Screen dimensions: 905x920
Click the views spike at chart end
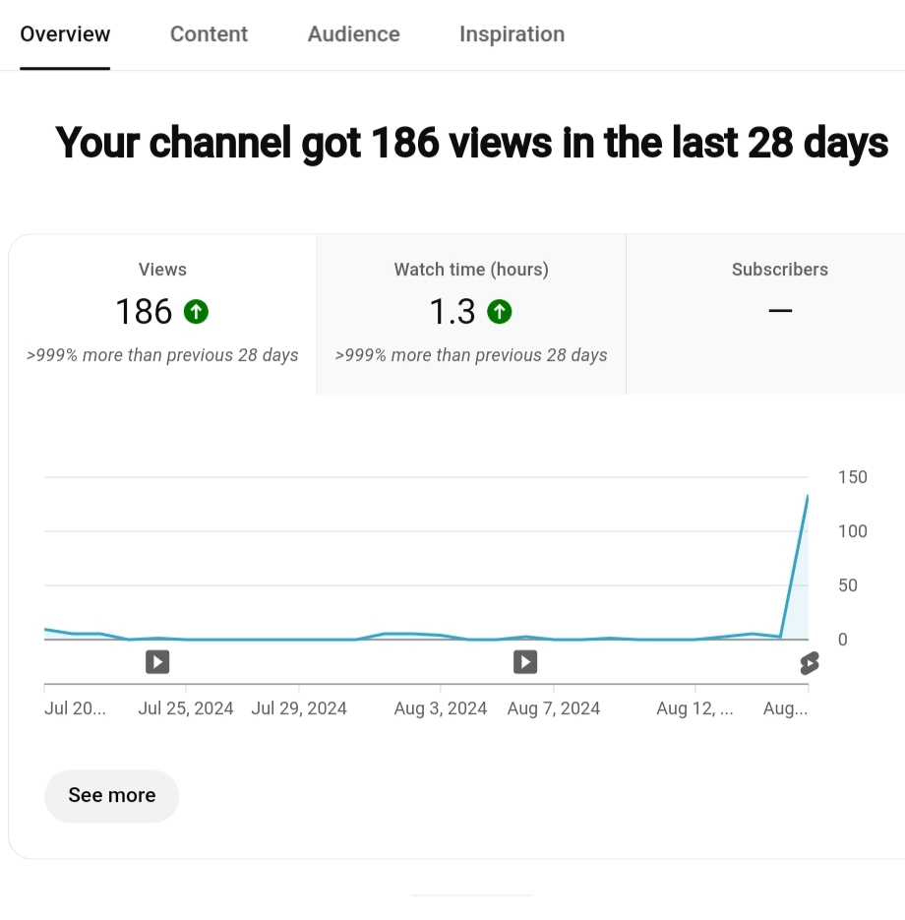[807, 498]
